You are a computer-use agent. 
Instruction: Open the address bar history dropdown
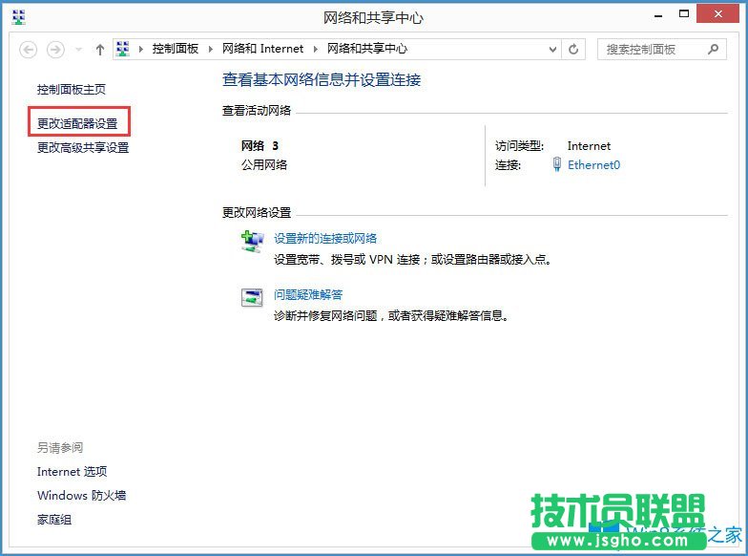point(552,50)
